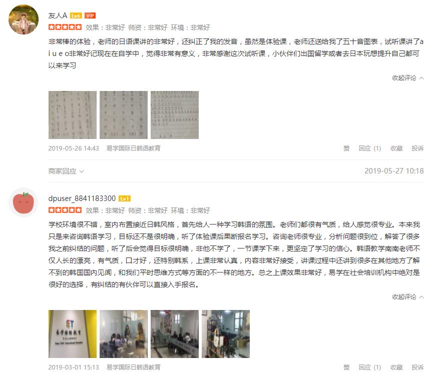
Task: Click the VIP badge beside 友人A
Action: point(90,15)
